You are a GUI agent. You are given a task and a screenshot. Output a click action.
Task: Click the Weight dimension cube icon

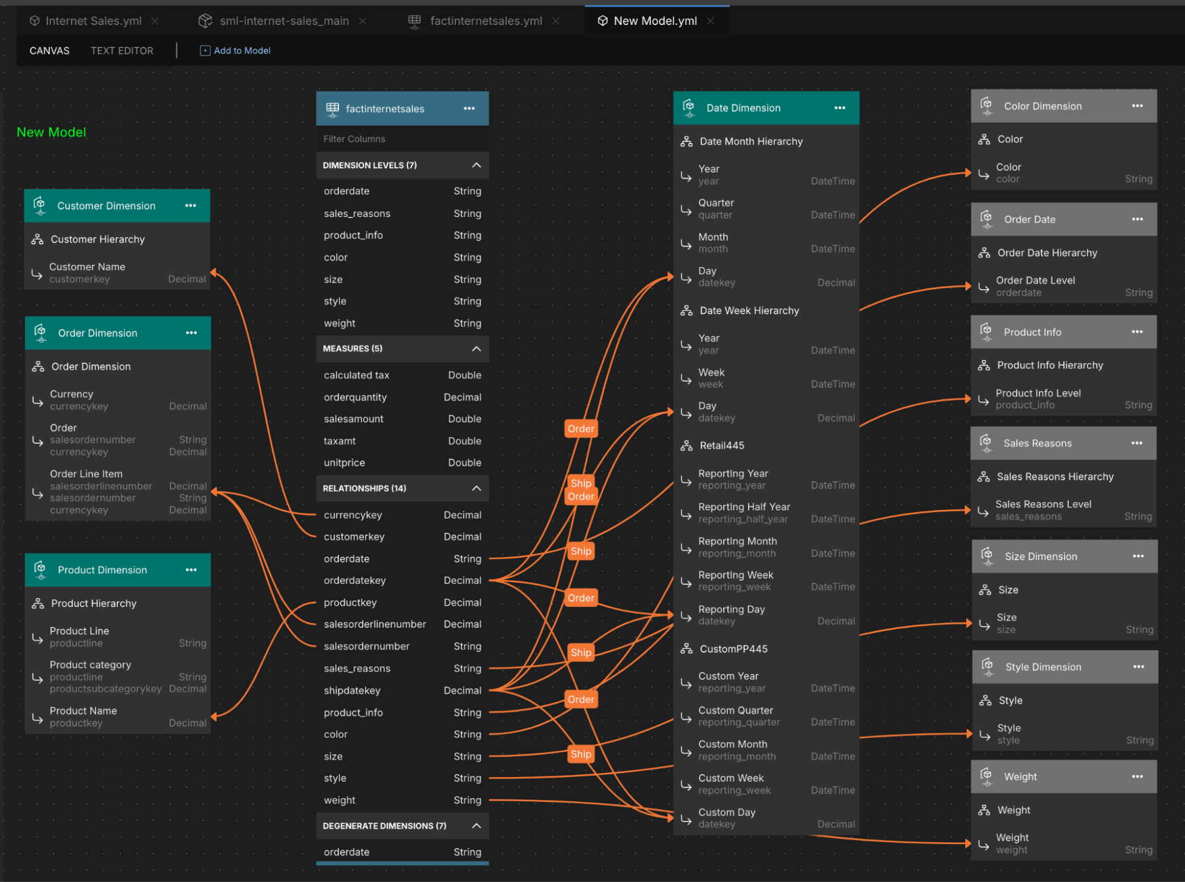point(986,776)
